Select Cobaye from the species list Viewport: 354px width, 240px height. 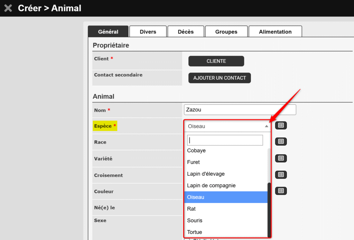pos(196,151)
